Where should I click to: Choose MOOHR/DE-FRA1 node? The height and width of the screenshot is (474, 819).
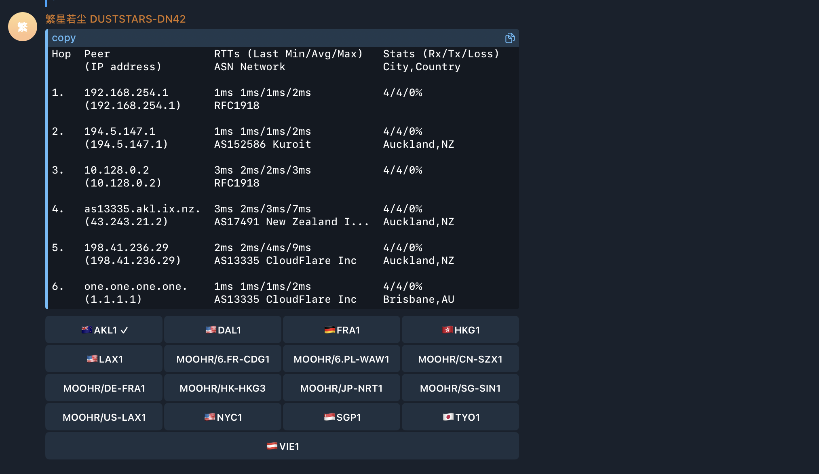104,388
